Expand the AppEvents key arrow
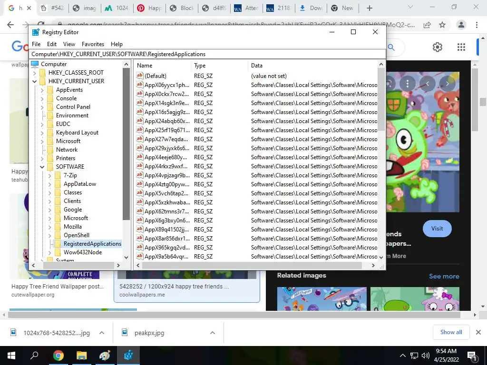This screenshot has height=365, width=487. click(x=42, y=90)
